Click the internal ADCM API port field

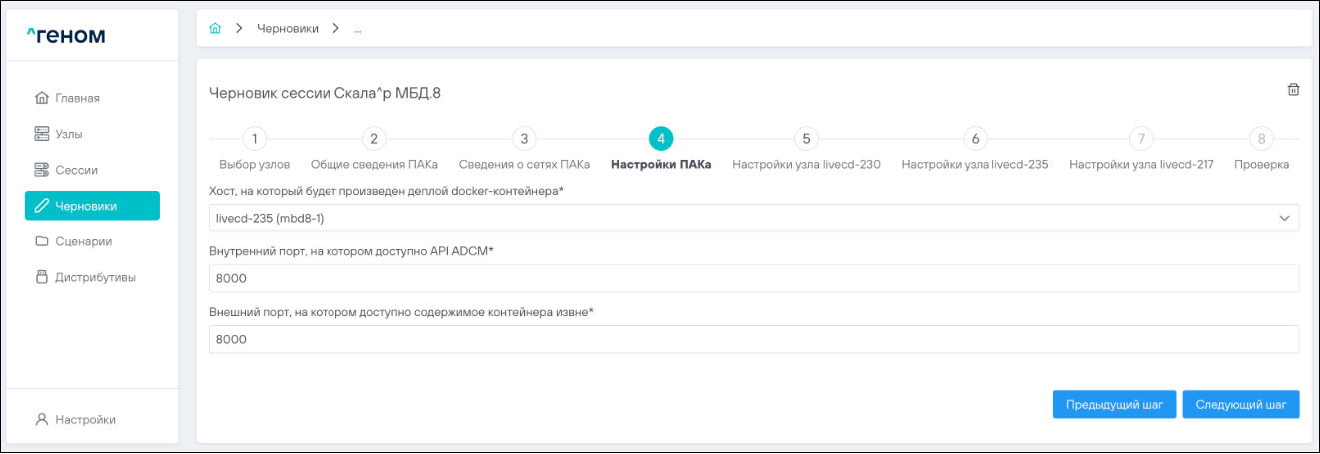pyautogui.click(x=754, y=278)
